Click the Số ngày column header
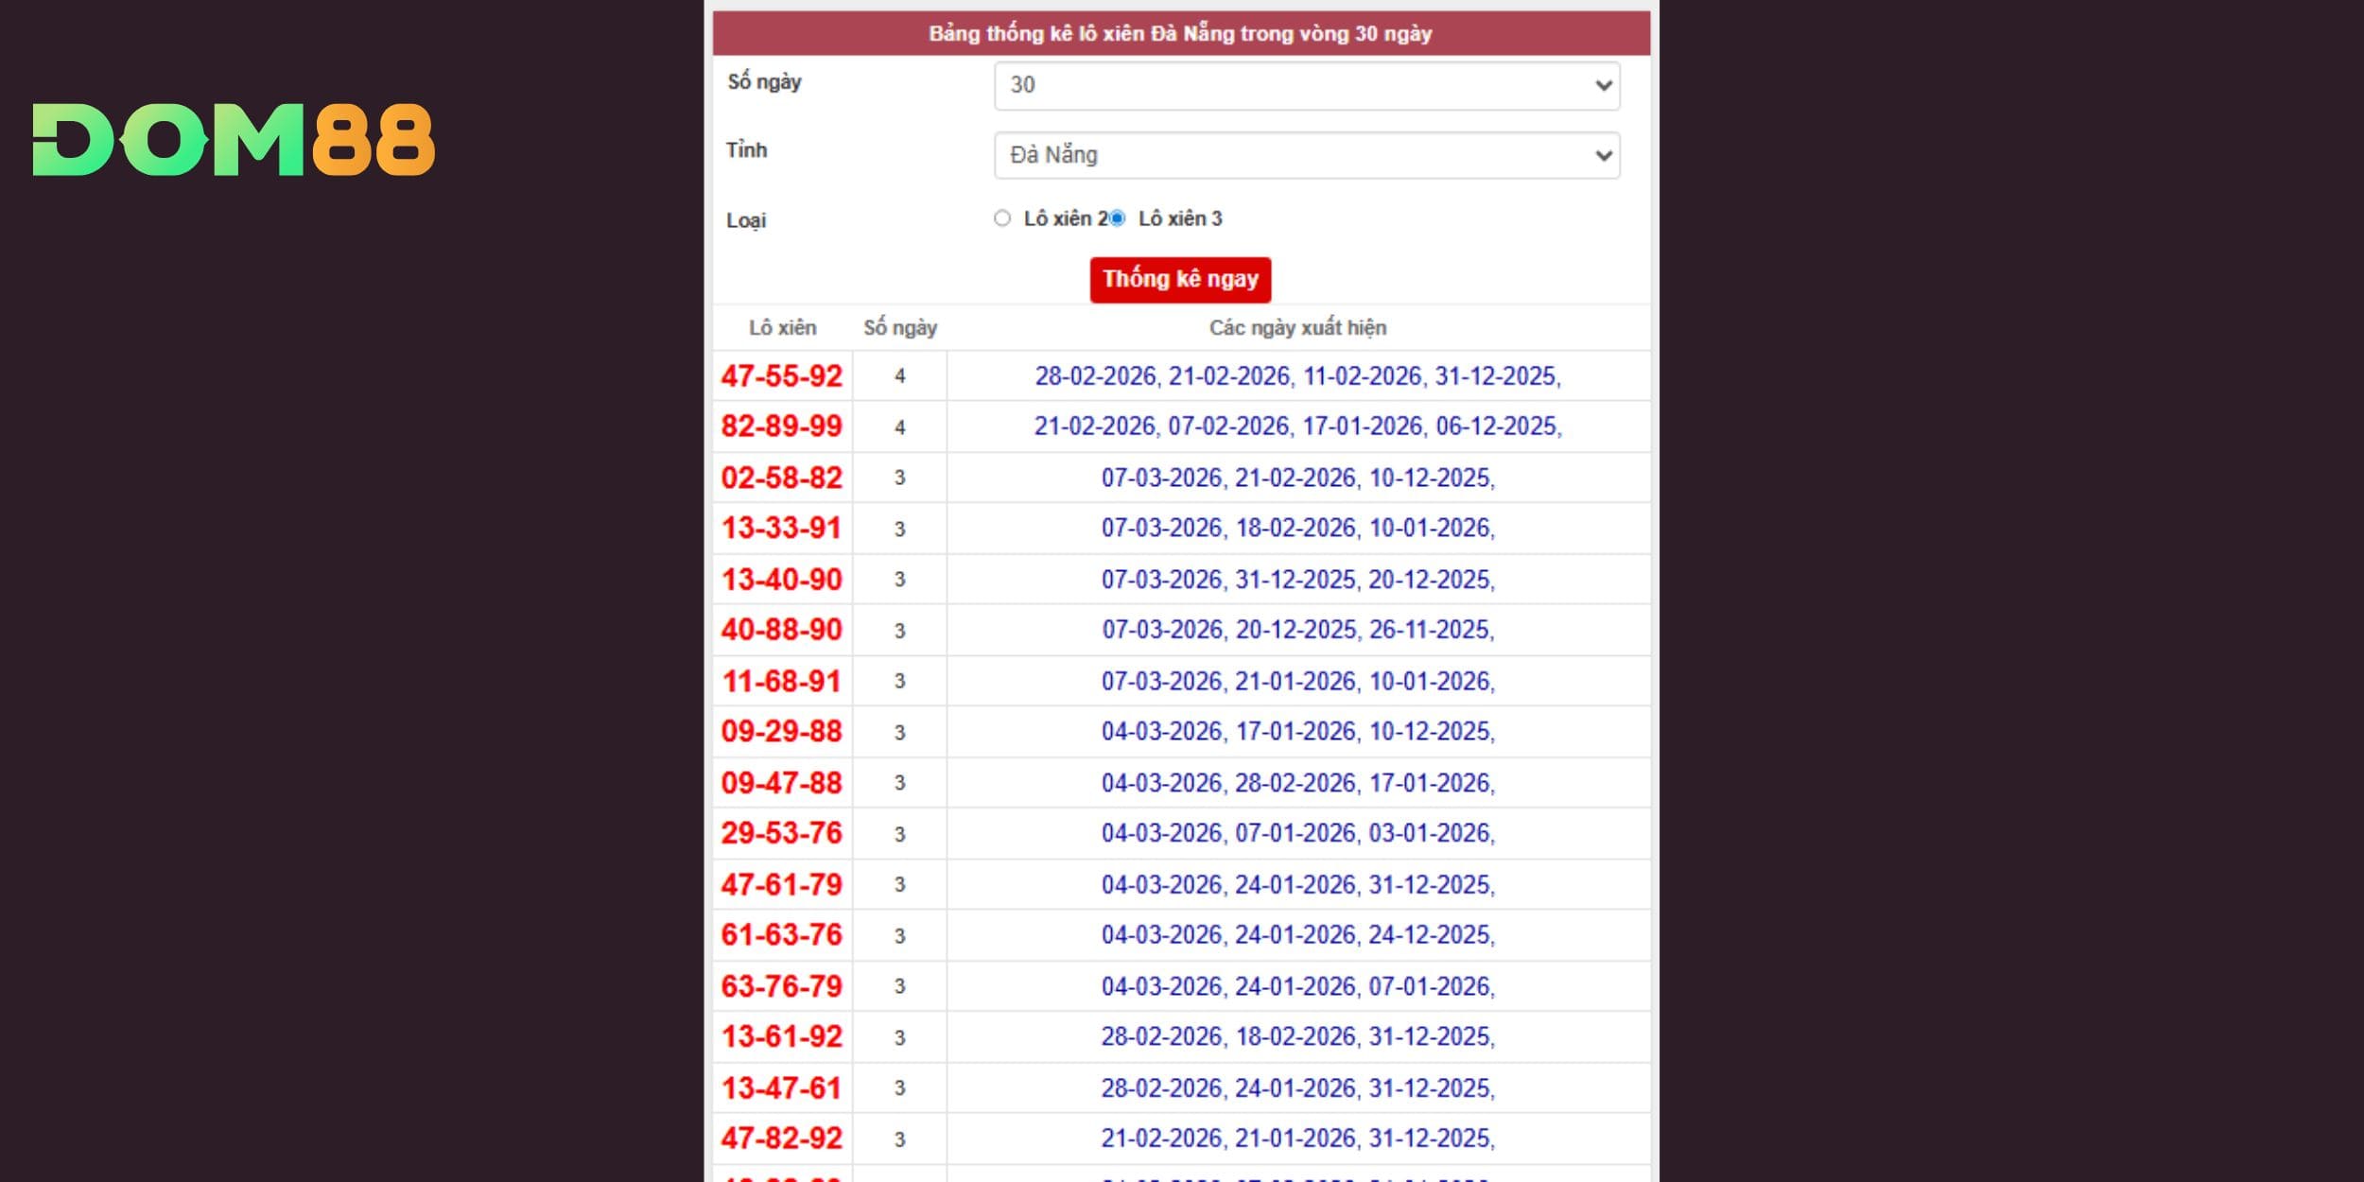 point(899,328)
